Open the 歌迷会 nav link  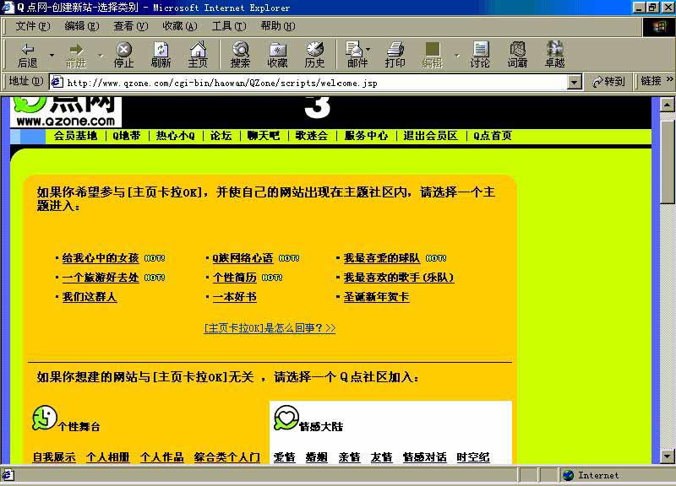point(312,136)
